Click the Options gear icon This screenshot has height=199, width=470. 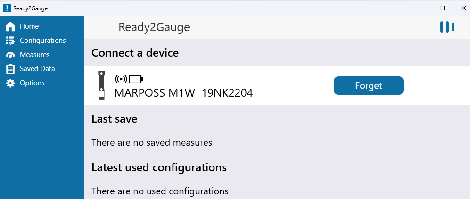click(10, 83)
